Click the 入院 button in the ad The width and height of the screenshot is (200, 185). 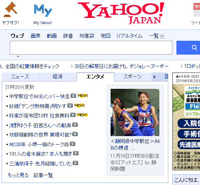[189, 123]
